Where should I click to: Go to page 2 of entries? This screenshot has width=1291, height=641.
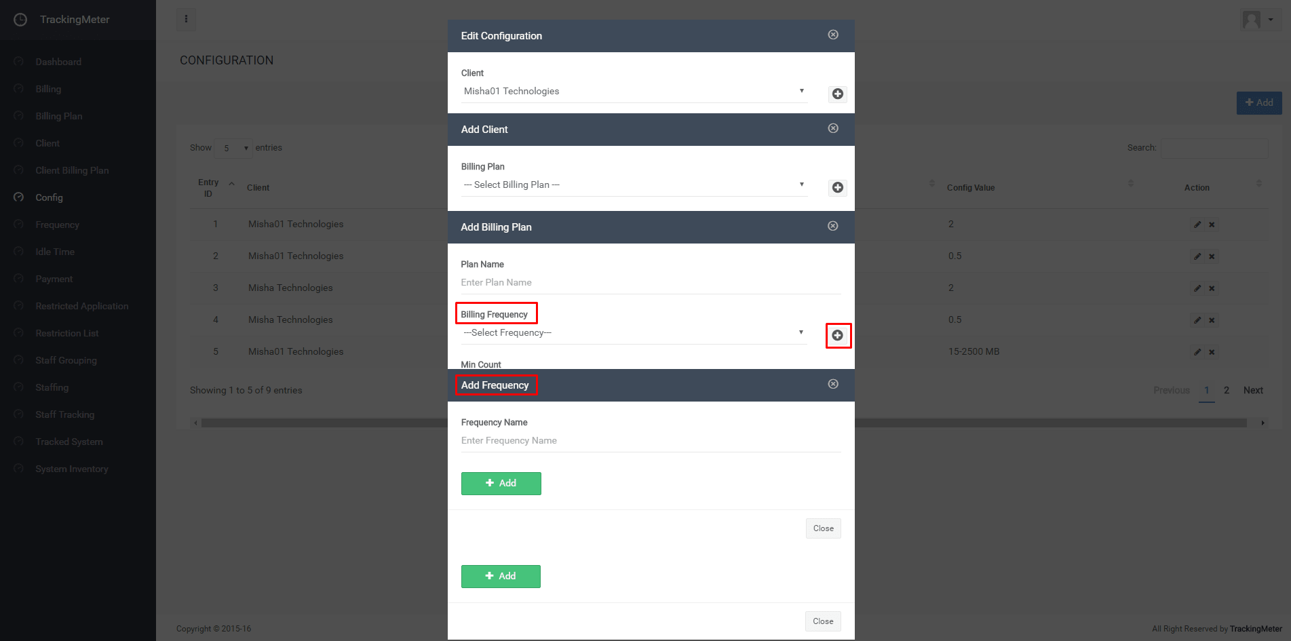click(x=1227, y=390)
